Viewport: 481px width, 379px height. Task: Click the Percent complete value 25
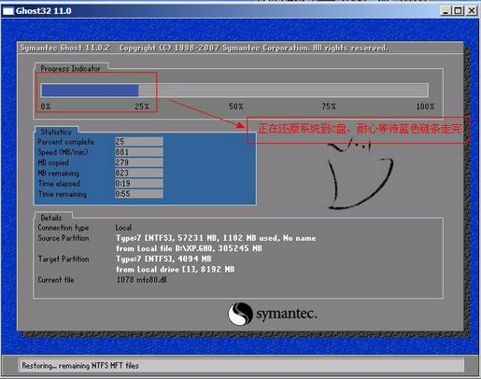[139, 142]
